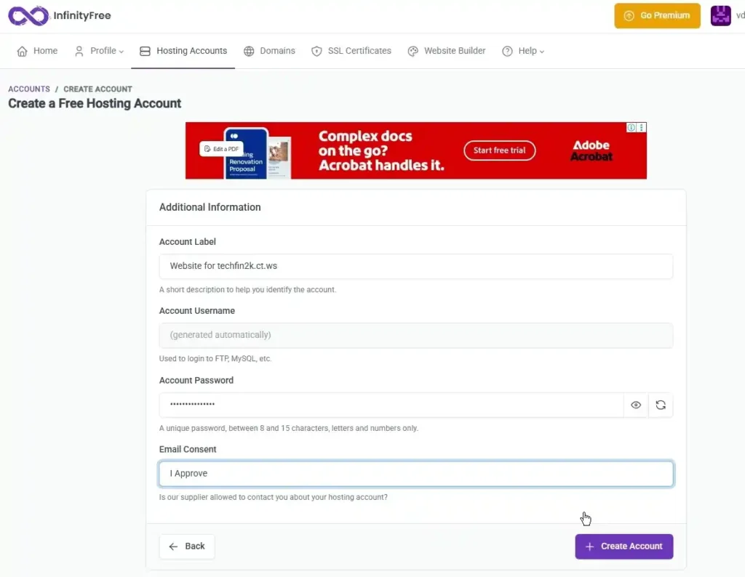Click the Edit a PDF ad chip
Screen dimensions: 745x577
click(221, 149)
